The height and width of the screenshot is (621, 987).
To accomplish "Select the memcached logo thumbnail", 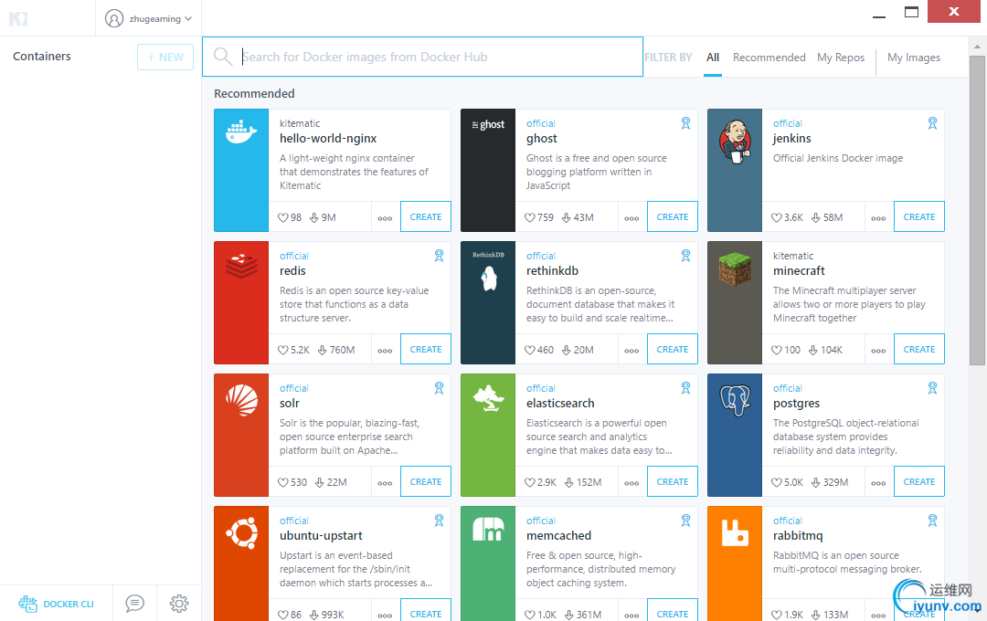I will tap(488, 563).
